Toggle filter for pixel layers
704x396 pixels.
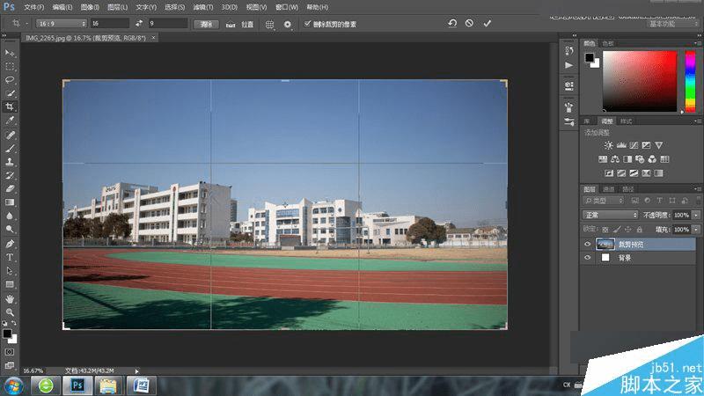[634, 201]
